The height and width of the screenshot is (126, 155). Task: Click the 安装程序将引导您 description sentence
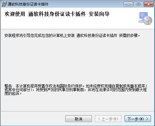pos(72,36)
